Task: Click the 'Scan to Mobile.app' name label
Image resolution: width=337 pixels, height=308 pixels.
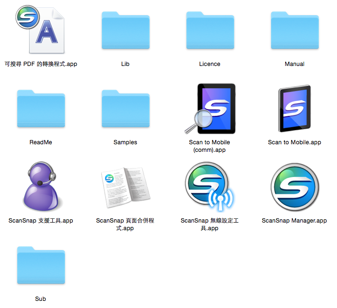Action: pyautogui.click(x=294, y=142)
